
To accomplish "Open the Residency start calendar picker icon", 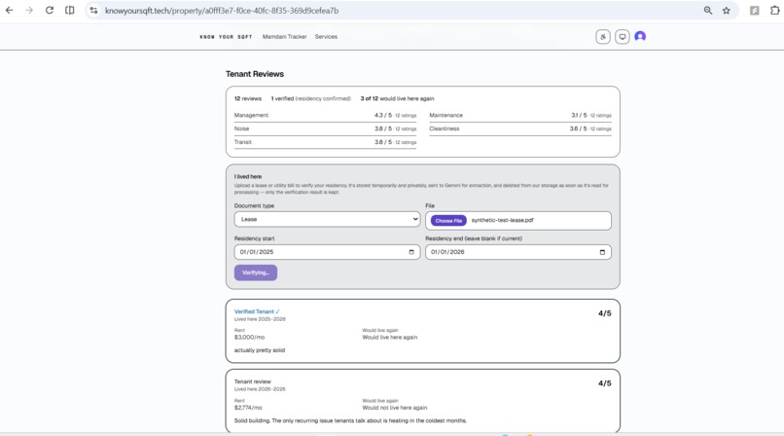I will 411,252.
